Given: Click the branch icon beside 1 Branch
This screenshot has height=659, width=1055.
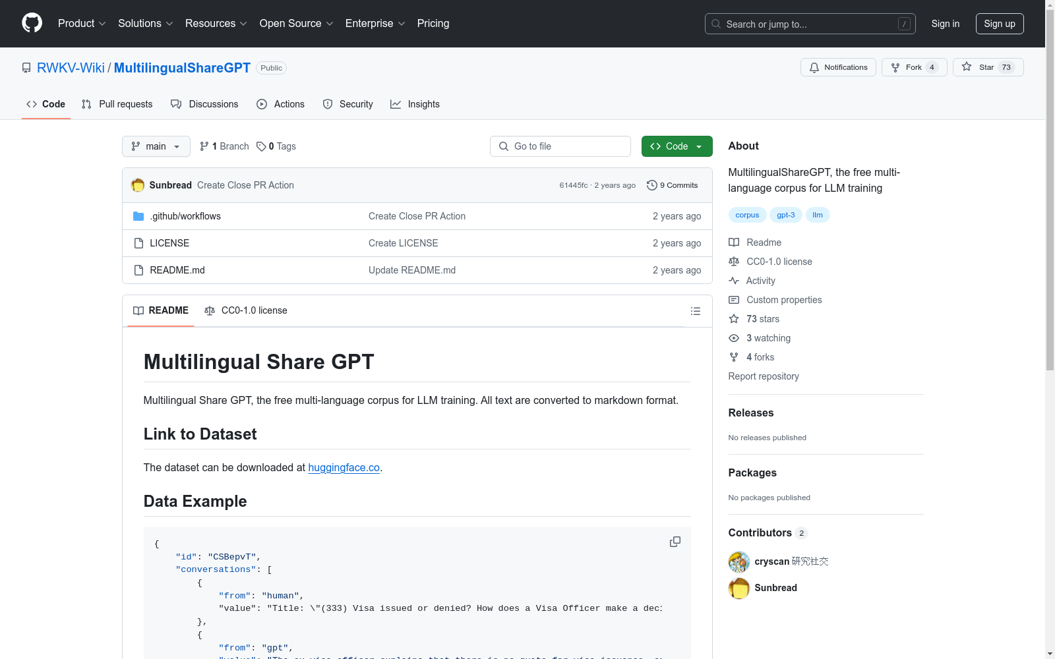Looking at the screenshot, I should click(204, 146).
